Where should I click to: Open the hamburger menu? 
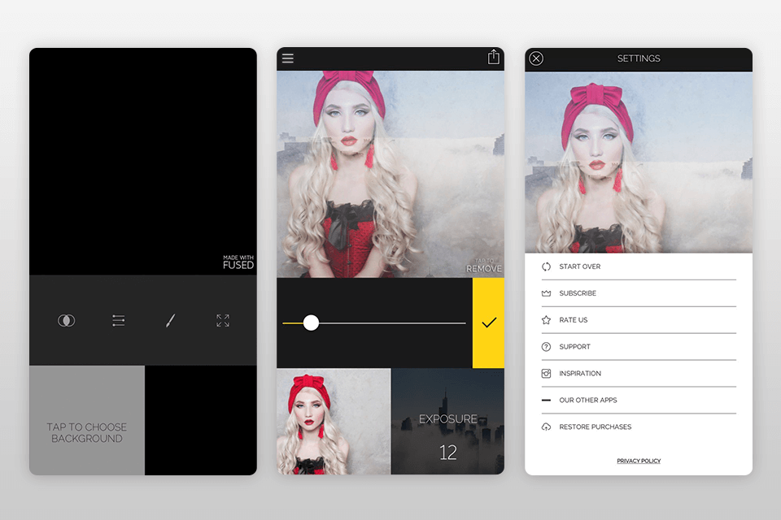point(287,58)
